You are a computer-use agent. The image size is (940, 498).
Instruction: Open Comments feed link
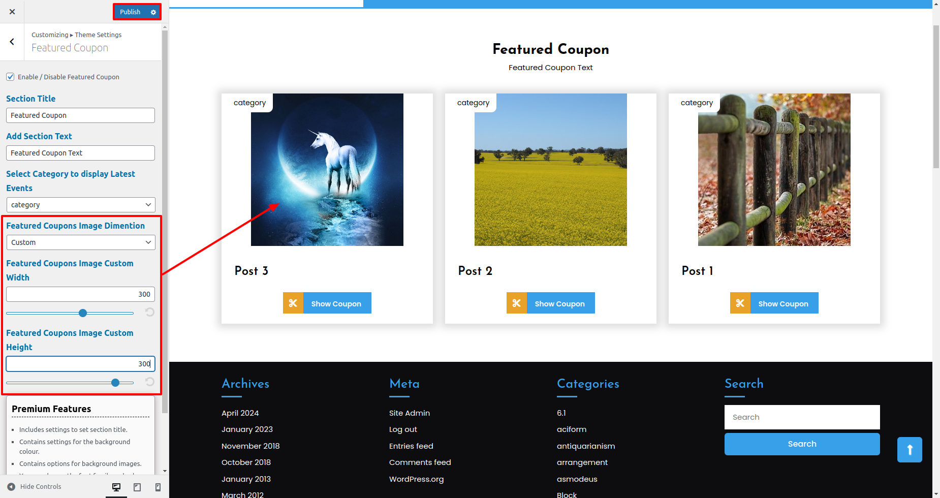pyautogui.click(x=420, y=462)
